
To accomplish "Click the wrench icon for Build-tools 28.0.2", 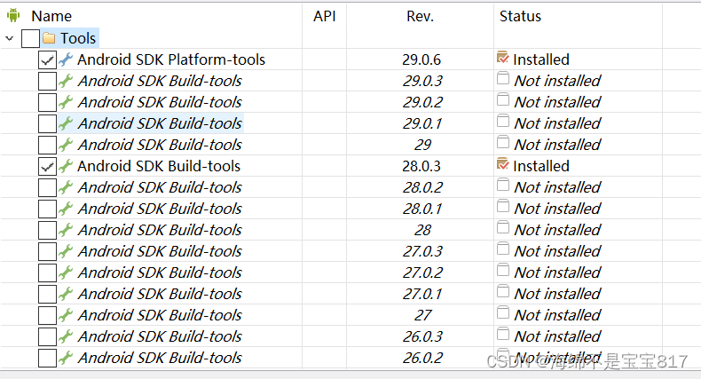I will coord(66,187).
